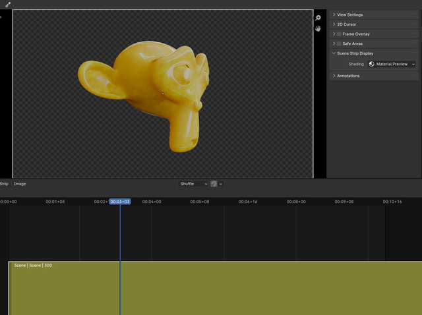422x315 pixels.
Task: Click the 00:03+03 playhead frame indicator
Action: tap(120, 202)
